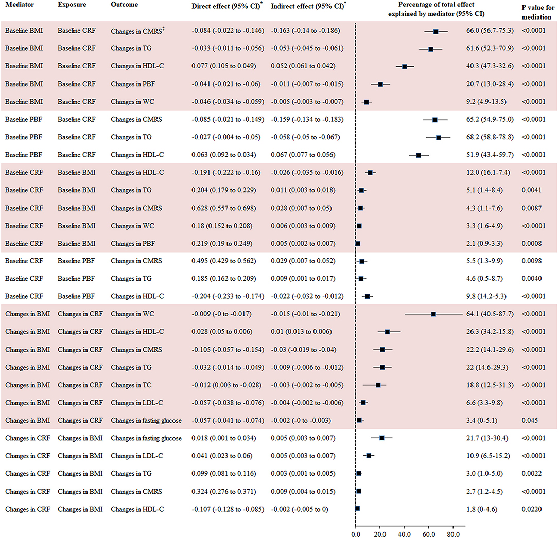Select the value "65.2 (54.9-75.0)"
The height and width of the screenshot is (538, 558).
(490, 119)
